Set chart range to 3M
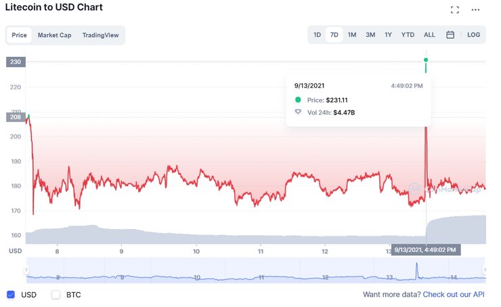The image size is (501, 307). pos(370,35)
